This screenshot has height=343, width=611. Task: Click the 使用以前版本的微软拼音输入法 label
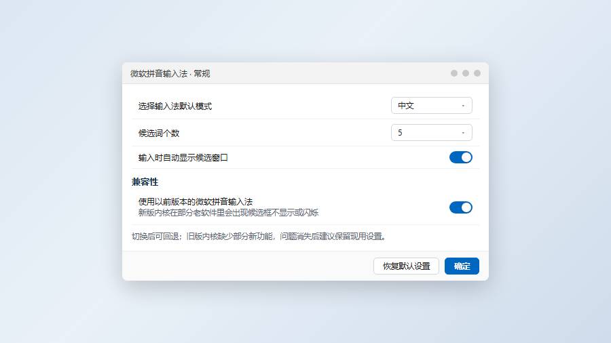(196, 201)
